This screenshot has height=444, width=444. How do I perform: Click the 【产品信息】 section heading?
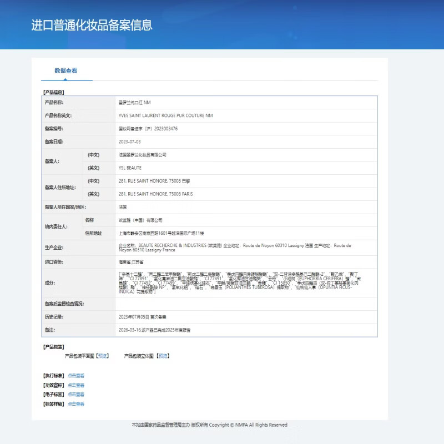(54, 92)
